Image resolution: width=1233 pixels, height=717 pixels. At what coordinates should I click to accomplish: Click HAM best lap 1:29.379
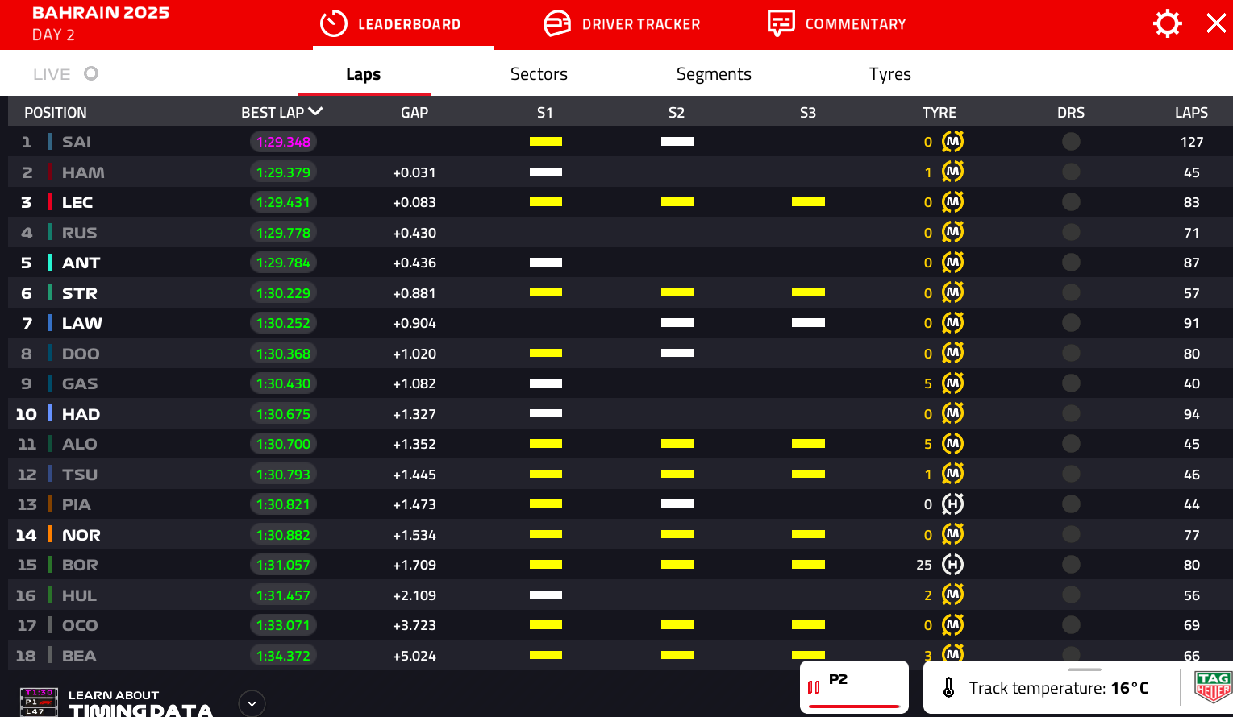(283, 172)
